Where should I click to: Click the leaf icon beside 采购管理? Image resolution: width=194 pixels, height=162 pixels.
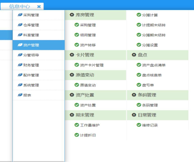tap(20, 15)
